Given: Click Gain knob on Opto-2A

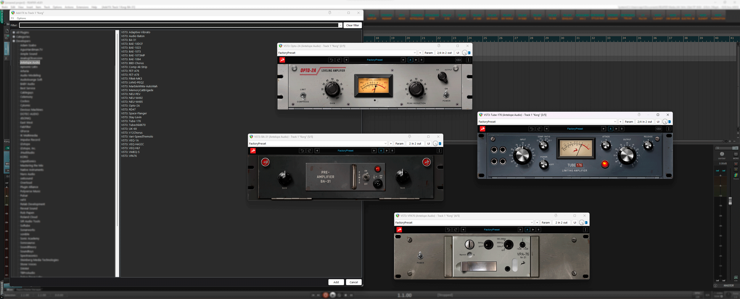Looking at the screenshot, I should click(x=332, y=89).
